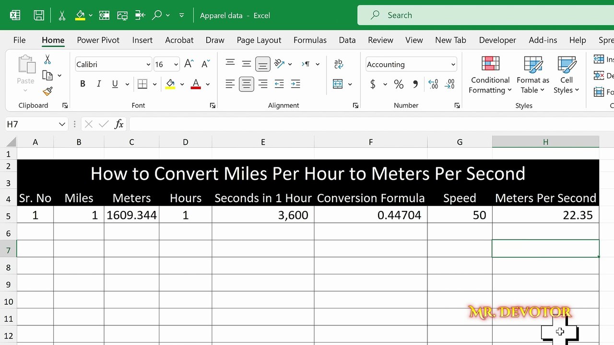The width and height of the screenshot is (614, 345).
Task: Open Number group dialog launcher
Action: click(x=458, y=105)
